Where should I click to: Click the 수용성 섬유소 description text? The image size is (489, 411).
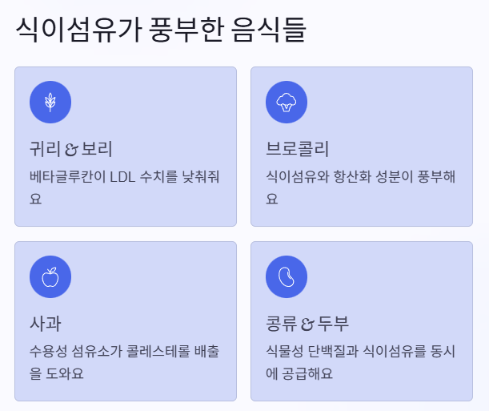[x=124, y=362]
